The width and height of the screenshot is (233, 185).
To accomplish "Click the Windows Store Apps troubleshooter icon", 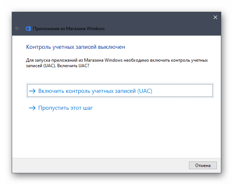I will (28, 28).
